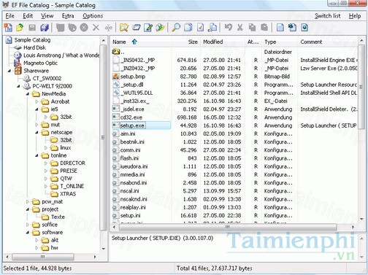Expand the Acrobat folder node

[37, 101]
